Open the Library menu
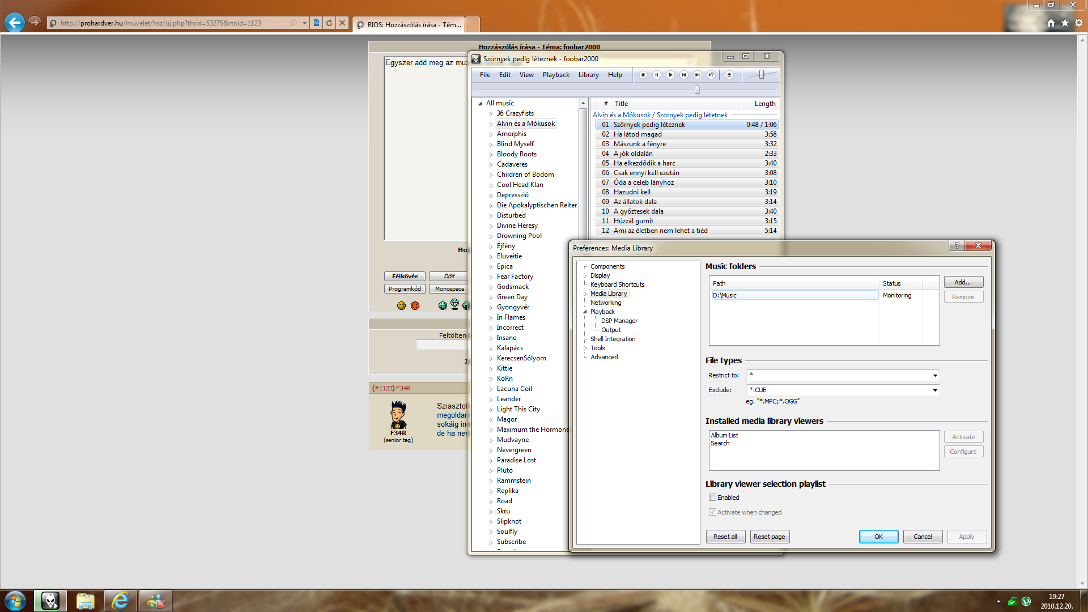Image resolution: width=1088 pixels, height=612 pixels. coord(588,75)
